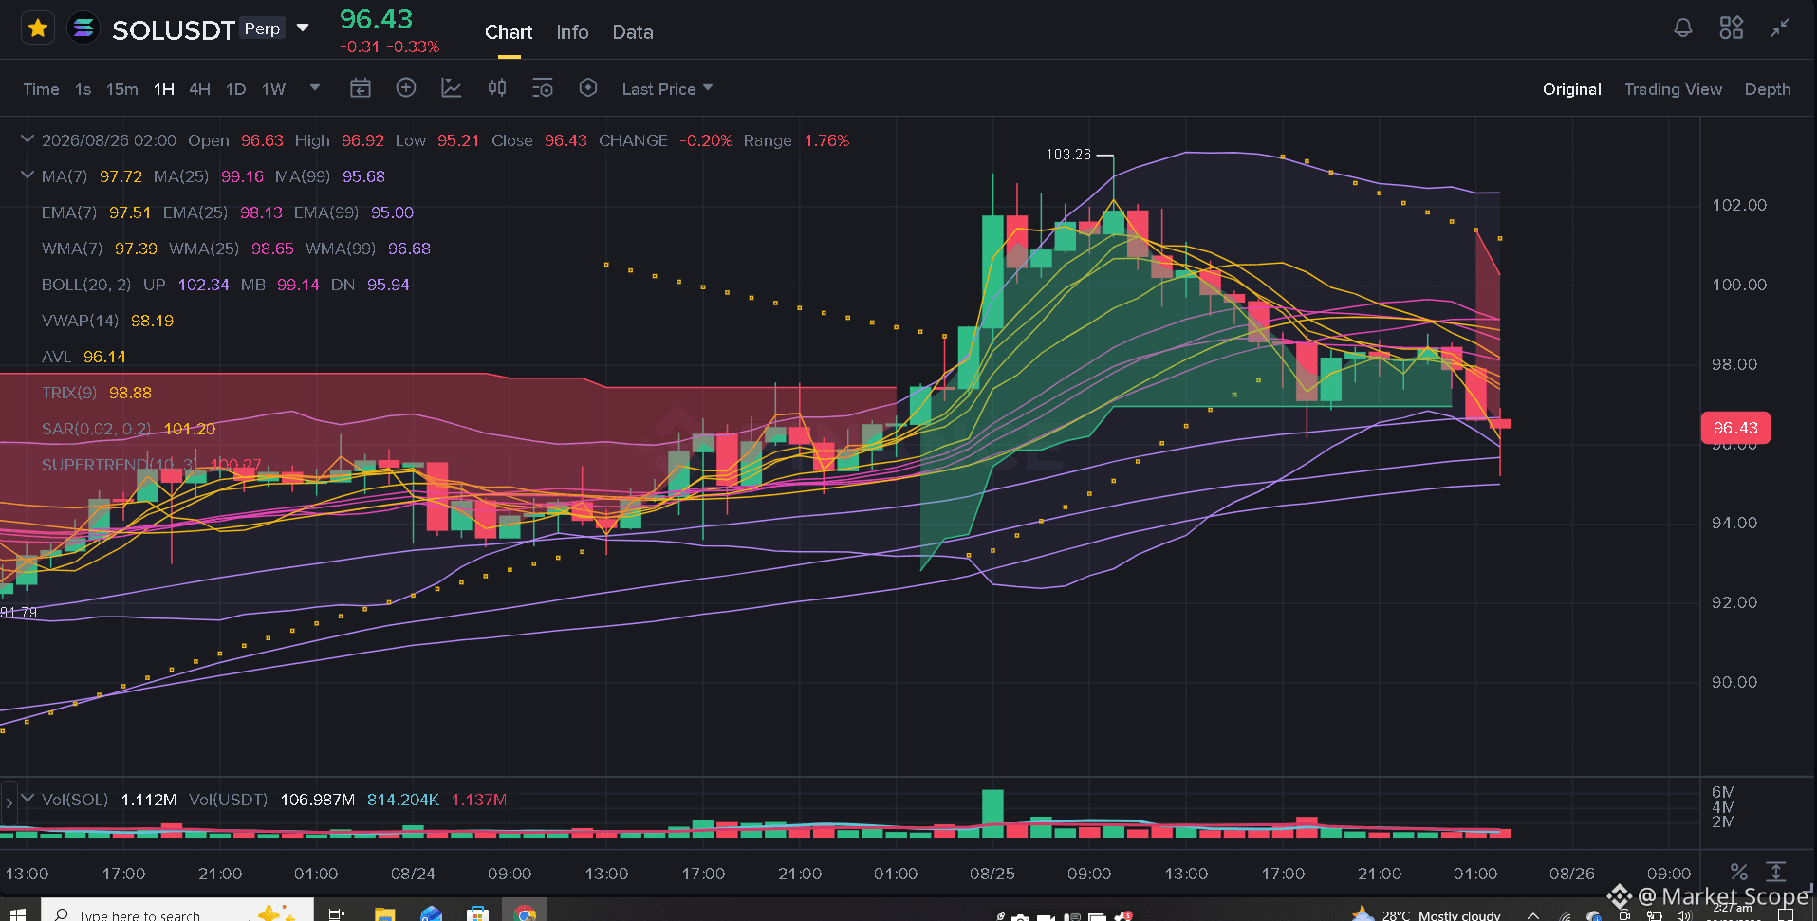The image size is (1817, 921).
Task: Open the Data tab
Action: pyautogui.click(x=633, y=32)
